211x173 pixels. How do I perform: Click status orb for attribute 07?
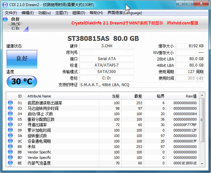pos(10,124)
